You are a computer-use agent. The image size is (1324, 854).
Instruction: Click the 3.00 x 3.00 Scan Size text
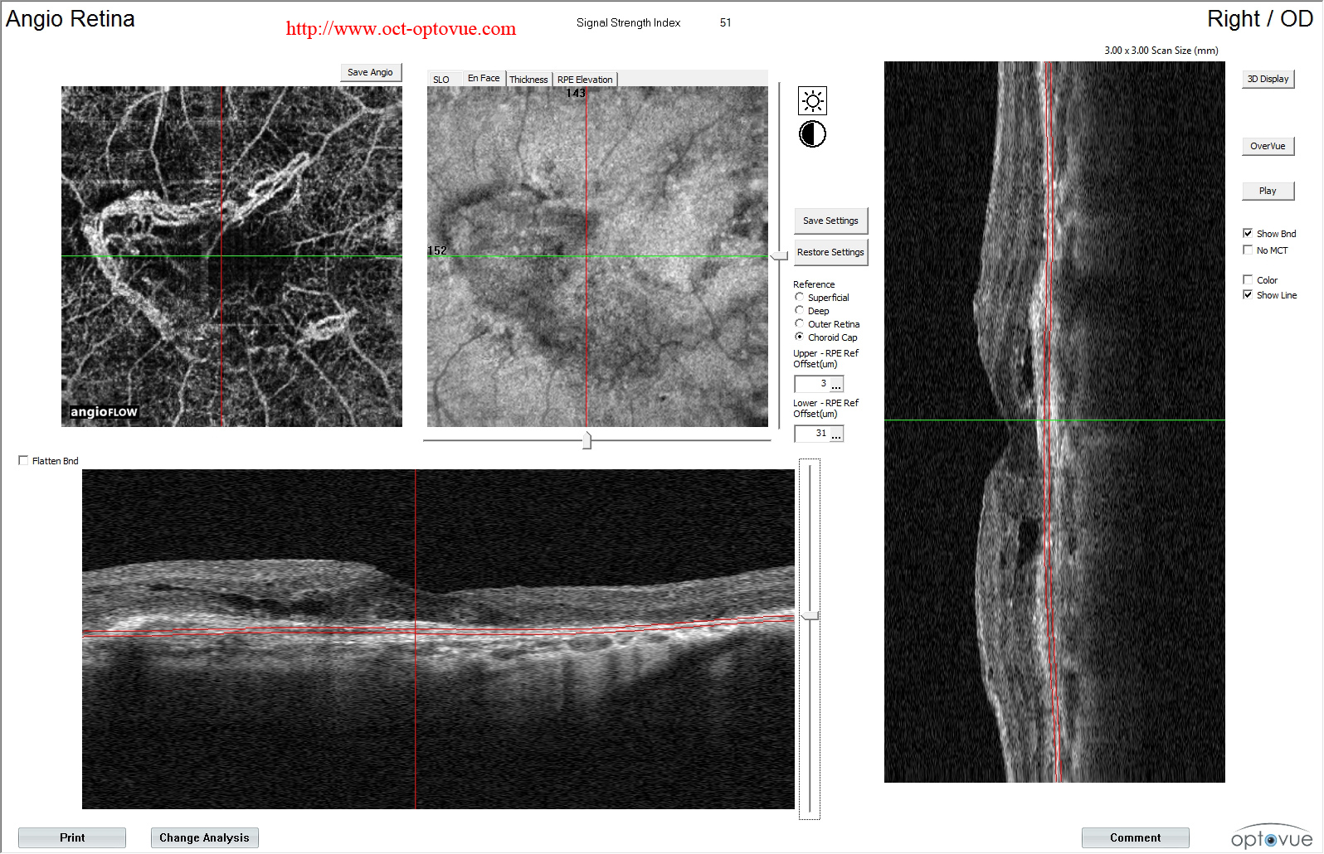(x=1161, y=51)
